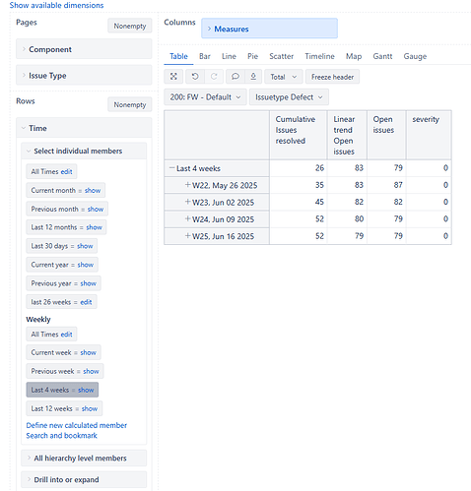Switch to the Pie chart tab
Image resolution: width=471 pixels, height=491 pixels.
[252, 56]
